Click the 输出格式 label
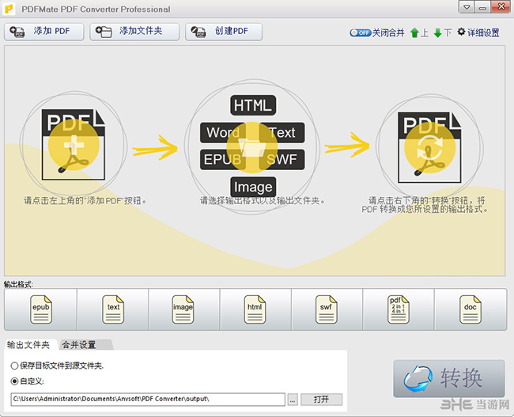Screen dimensions: 514x417 coord(18,284)
